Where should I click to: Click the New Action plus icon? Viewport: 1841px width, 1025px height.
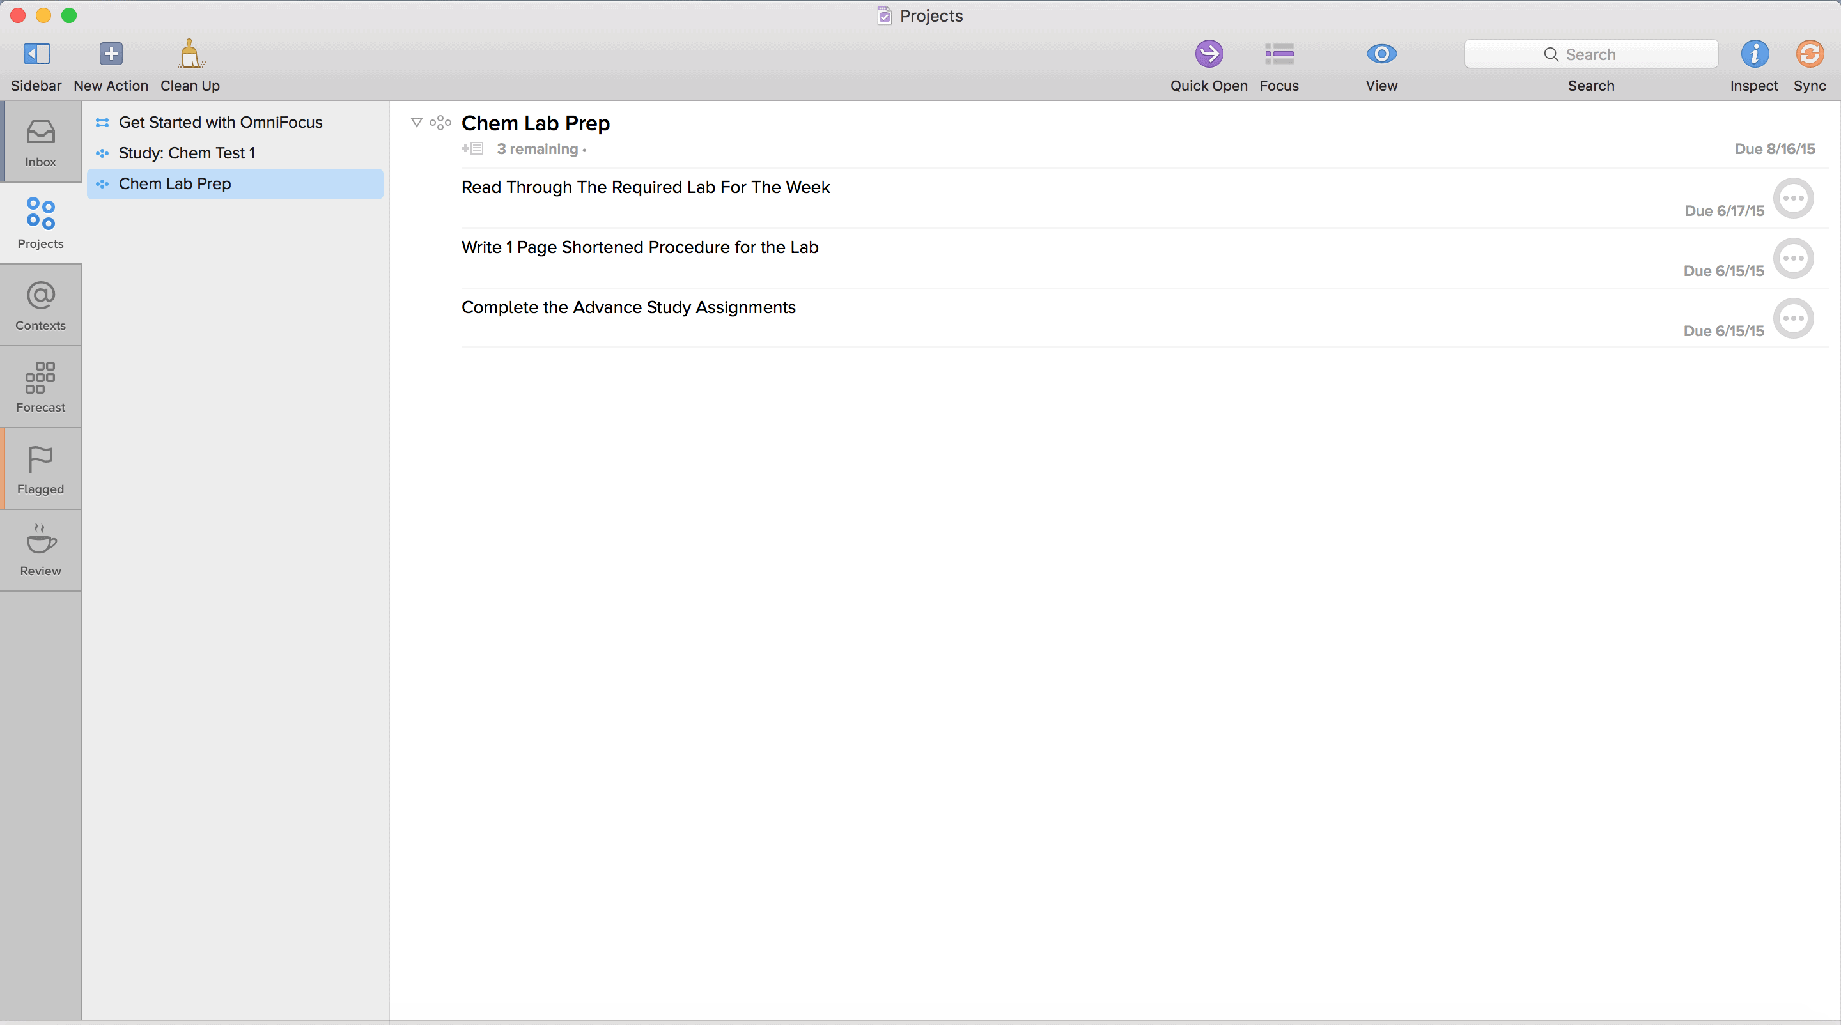tap(111, 54)
